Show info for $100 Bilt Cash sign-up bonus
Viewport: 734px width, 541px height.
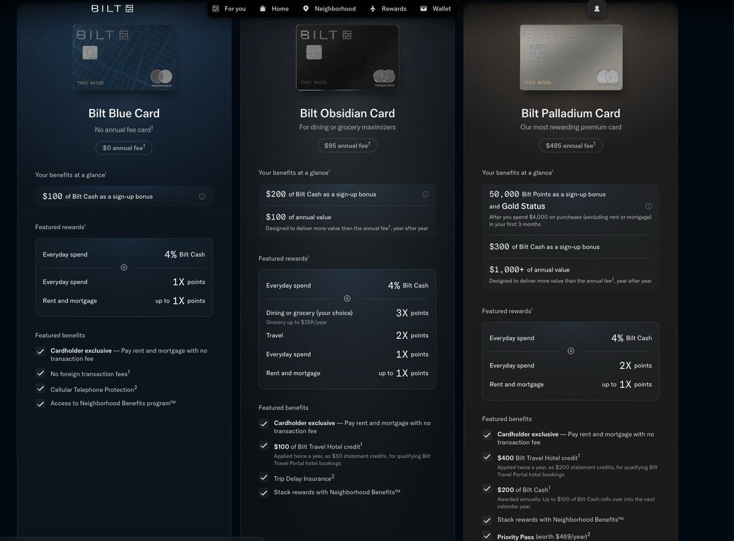[202, 196]
